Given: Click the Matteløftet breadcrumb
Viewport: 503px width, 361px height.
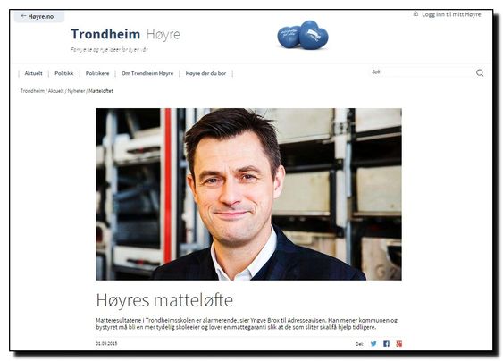Looking at the screenshot, I should point(101,91).
